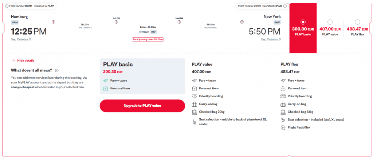Click the PLAY value carry-on bag icon
Image resolution: width=373 pixels, height=159 pixels.
point(195,104)
